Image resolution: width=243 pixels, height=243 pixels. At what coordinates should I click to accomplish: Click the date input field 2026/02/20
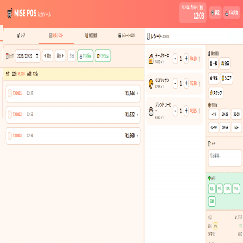coord(28,56)
